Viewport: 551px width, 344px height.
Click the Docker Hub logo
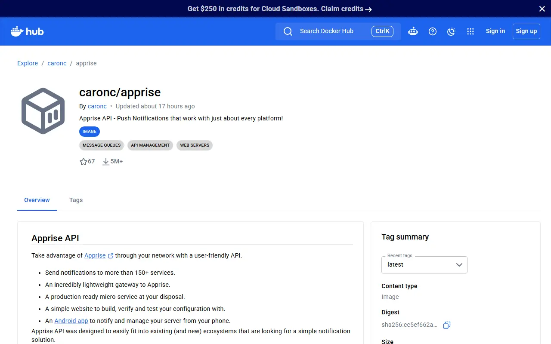click(27, 31)
